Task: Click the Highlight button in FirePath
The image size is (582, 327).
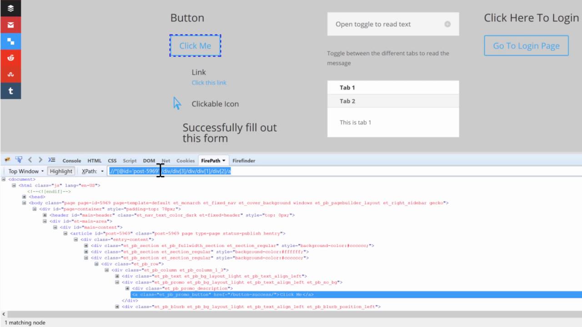Action: tap(61, 171)
